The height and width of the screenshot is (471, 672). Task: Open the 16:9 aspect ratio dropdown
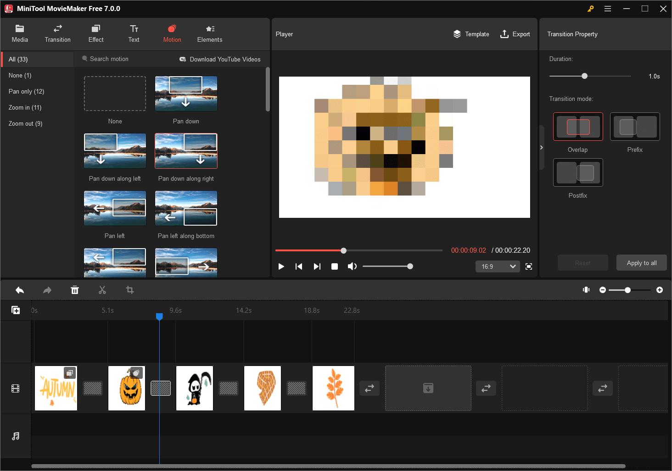pyautogui.click(x=498, y=266)
